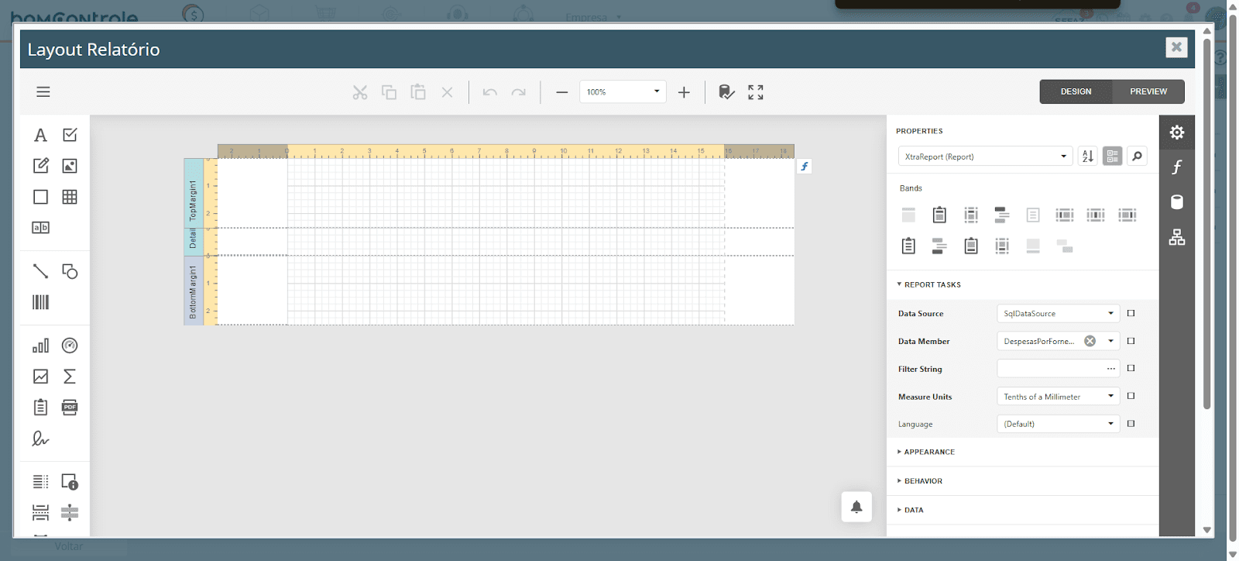The width and height of the screenshot is (1239, 561).
Task: Select the Chart control in toolbox
Action: (40, 346)
